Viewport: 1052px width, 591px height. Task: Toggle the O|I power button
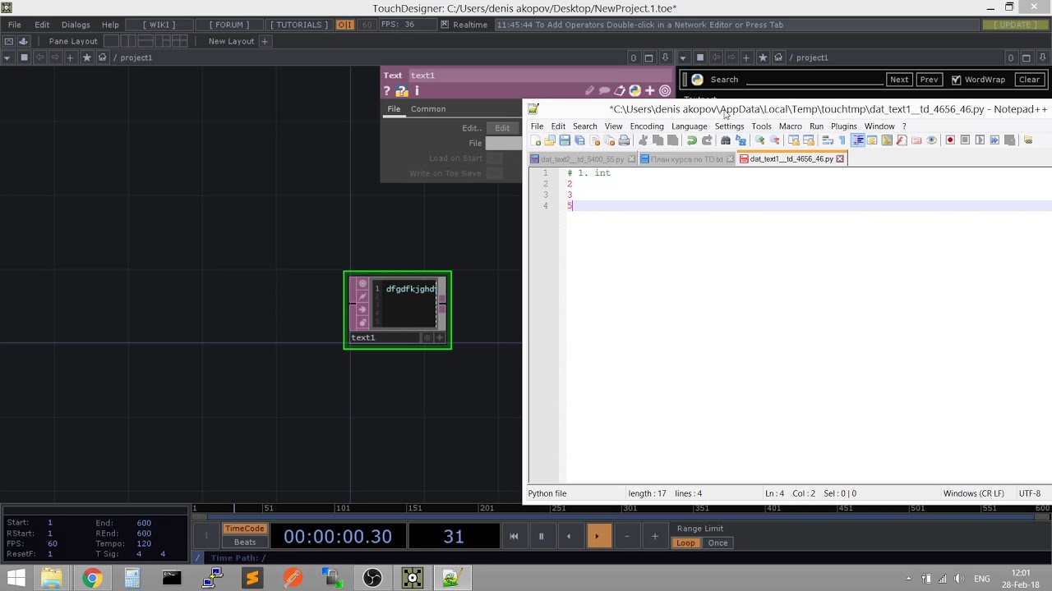(x=345, y=25)
